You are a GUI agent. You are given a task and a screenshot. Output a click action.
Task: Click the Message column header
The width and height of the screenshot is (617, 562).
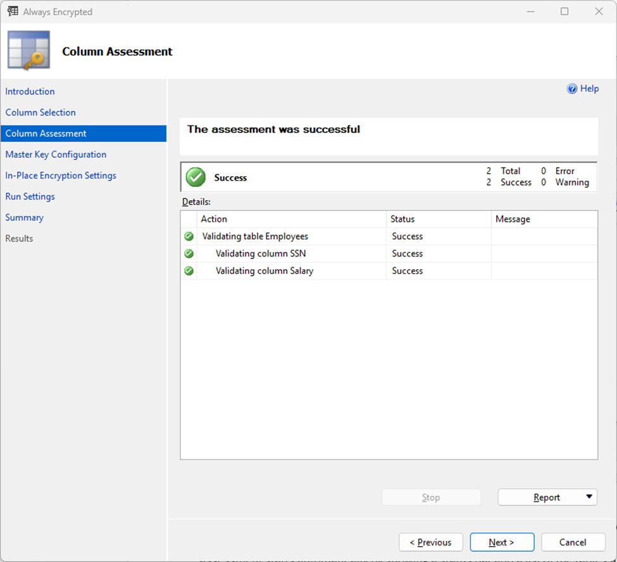[544, 219]
